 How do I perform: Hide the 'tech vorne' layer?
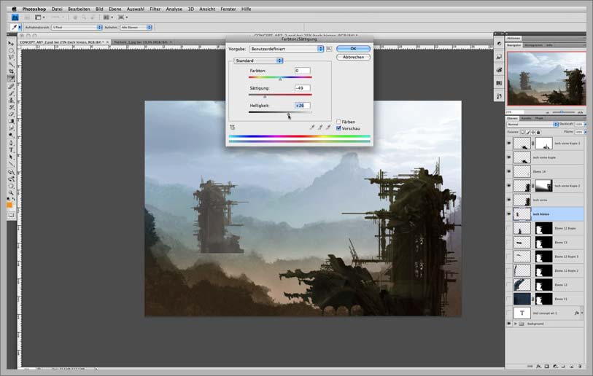coord(508,200)
